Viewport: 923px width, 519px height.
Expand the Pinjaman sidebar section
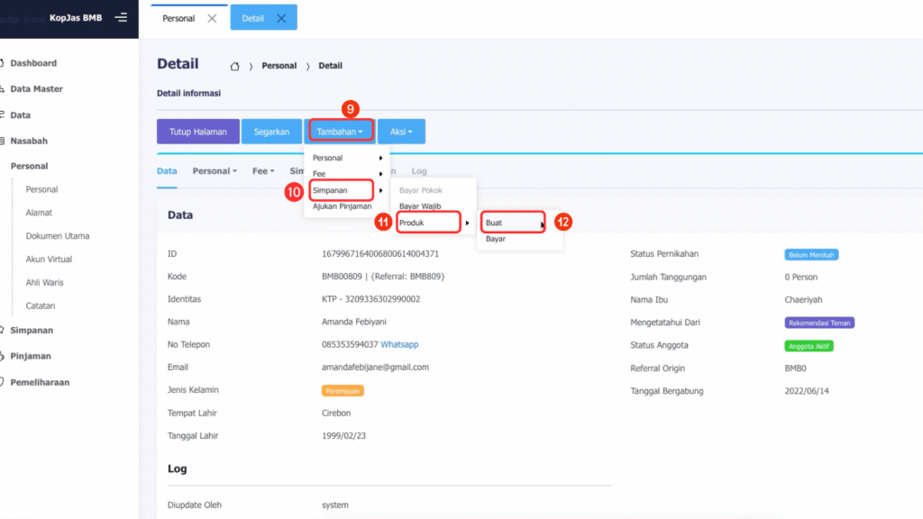tap(31, 356)
